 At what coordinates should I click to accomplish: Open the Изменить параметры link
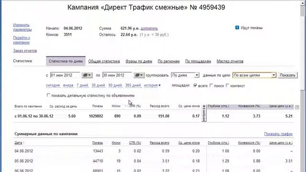tap(22, 27)
